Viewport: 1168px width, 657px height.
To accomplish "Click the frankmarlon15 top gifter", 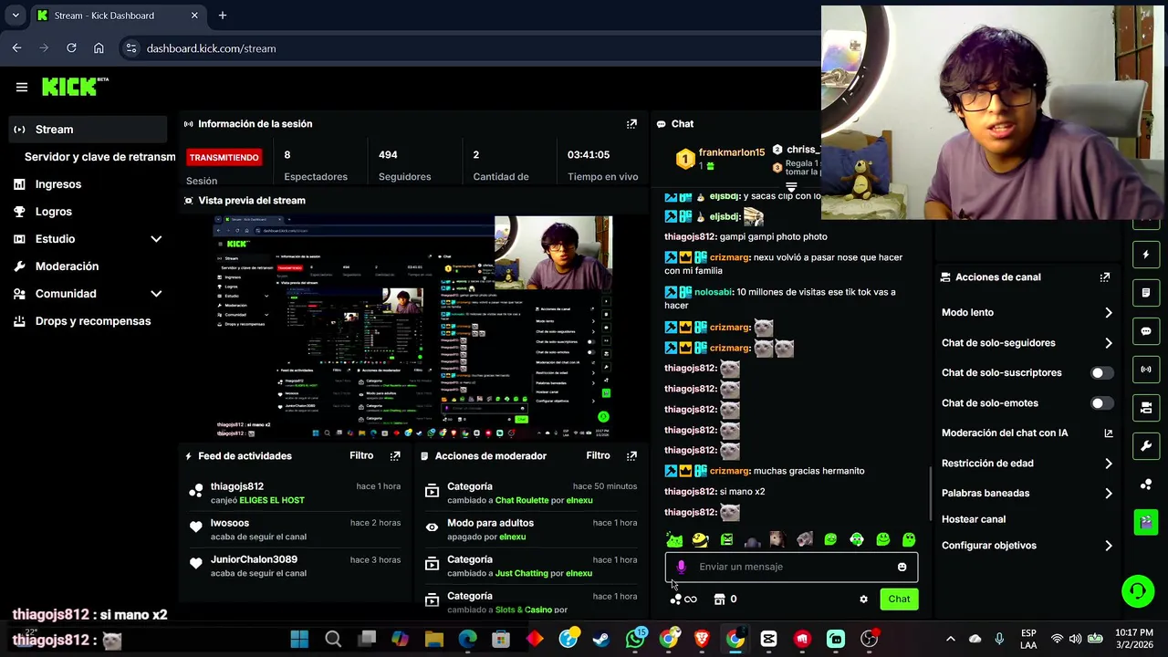I will pyautogui.click(x=732, y=153).
